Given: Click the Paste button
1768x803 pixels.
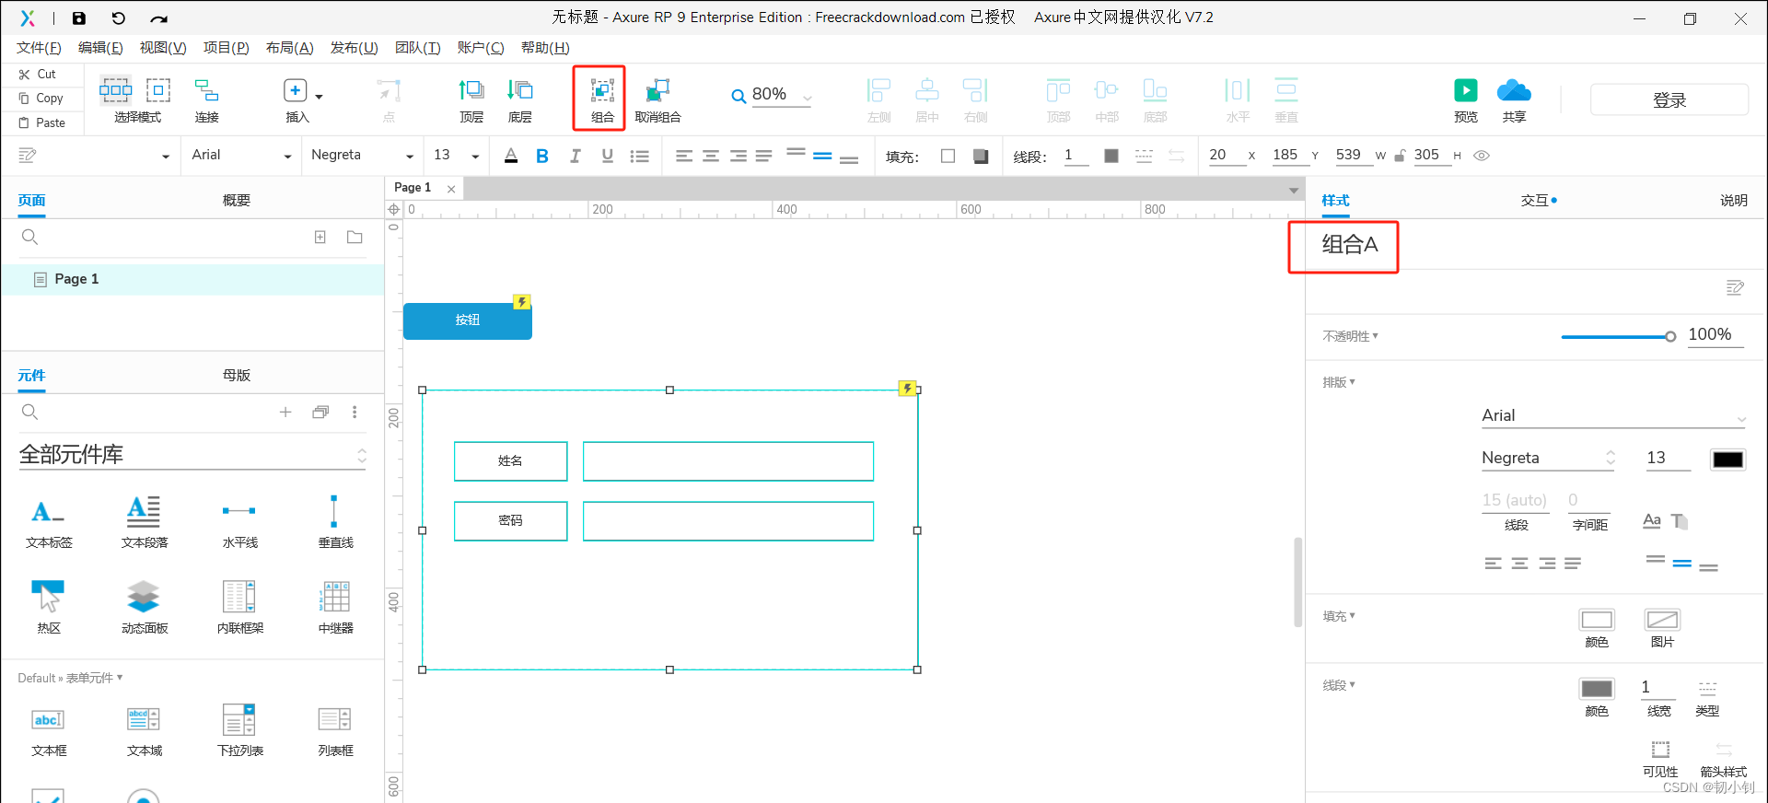Looking at the screenshot, I should click(42, 122).
